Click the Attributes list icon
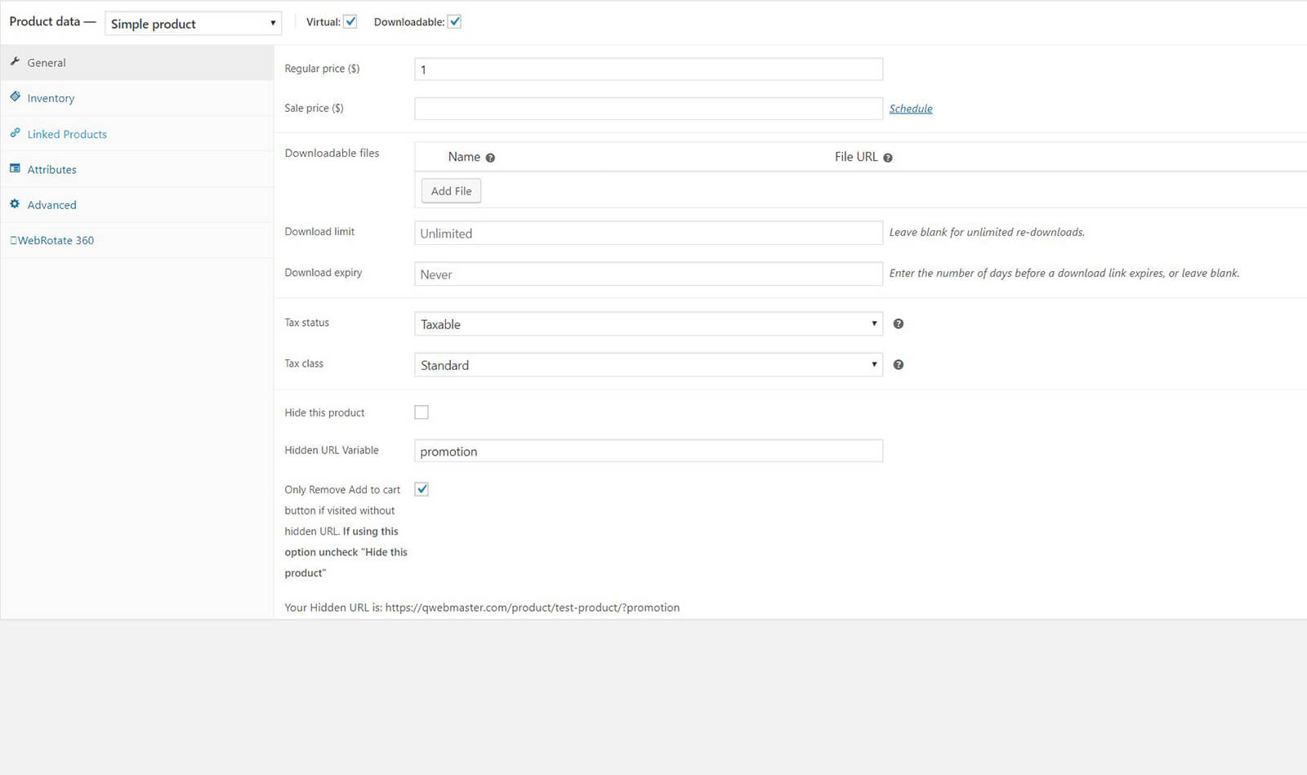Screen dimensions: 1307x775 15,169
